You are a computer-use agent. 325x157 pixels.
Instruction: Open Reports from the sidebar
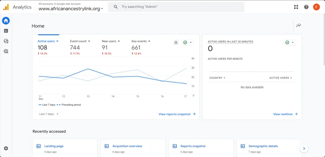click(x=6, y=31)
